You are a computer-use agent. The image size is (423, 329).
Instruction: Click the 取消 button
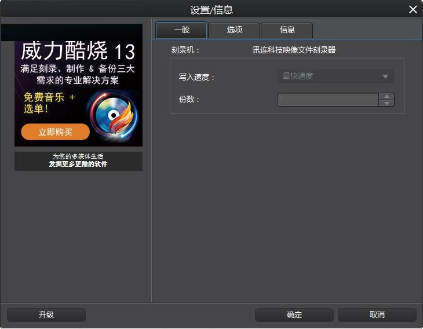coord(377,315)
